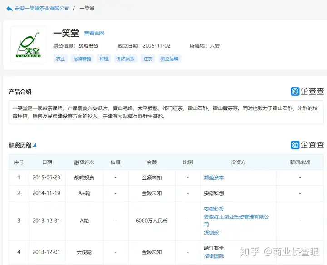
Task: Click 天使轮 round cell
Action: [x=84, y=252]
